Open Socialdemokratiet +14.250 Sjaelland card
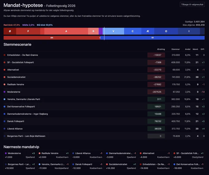 (121, 166)
